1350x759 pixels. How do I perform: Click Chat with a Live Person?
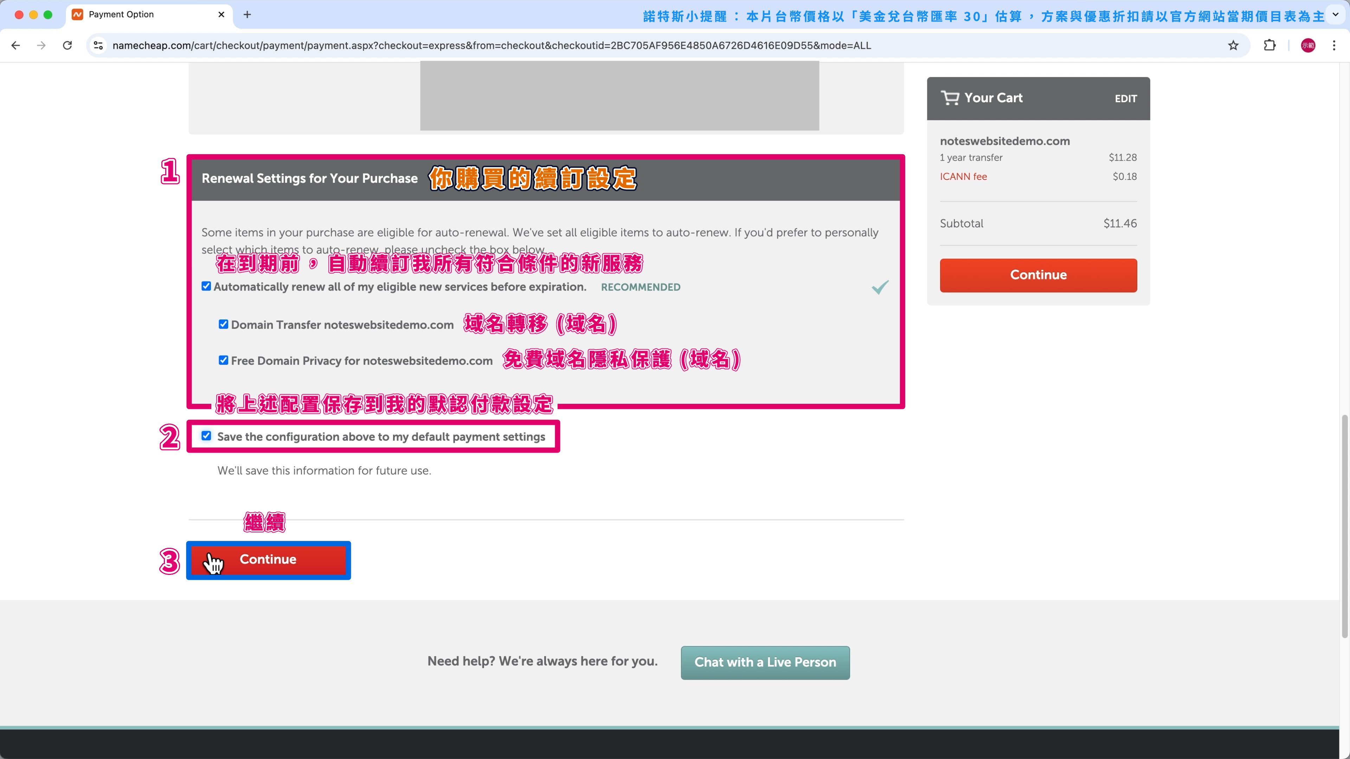[x=765, y=663]
